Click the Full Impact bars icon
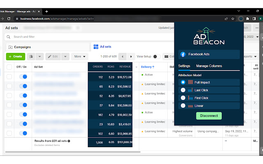The width and height of the screenshot is (263, 164). pyautogui.click(x=190, y=82)
